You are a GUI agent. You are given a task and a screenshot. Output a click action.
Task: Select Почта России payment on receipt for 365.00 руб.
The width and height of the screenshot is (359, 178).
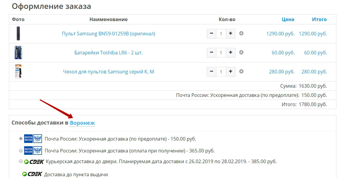[x=21, y=151]
